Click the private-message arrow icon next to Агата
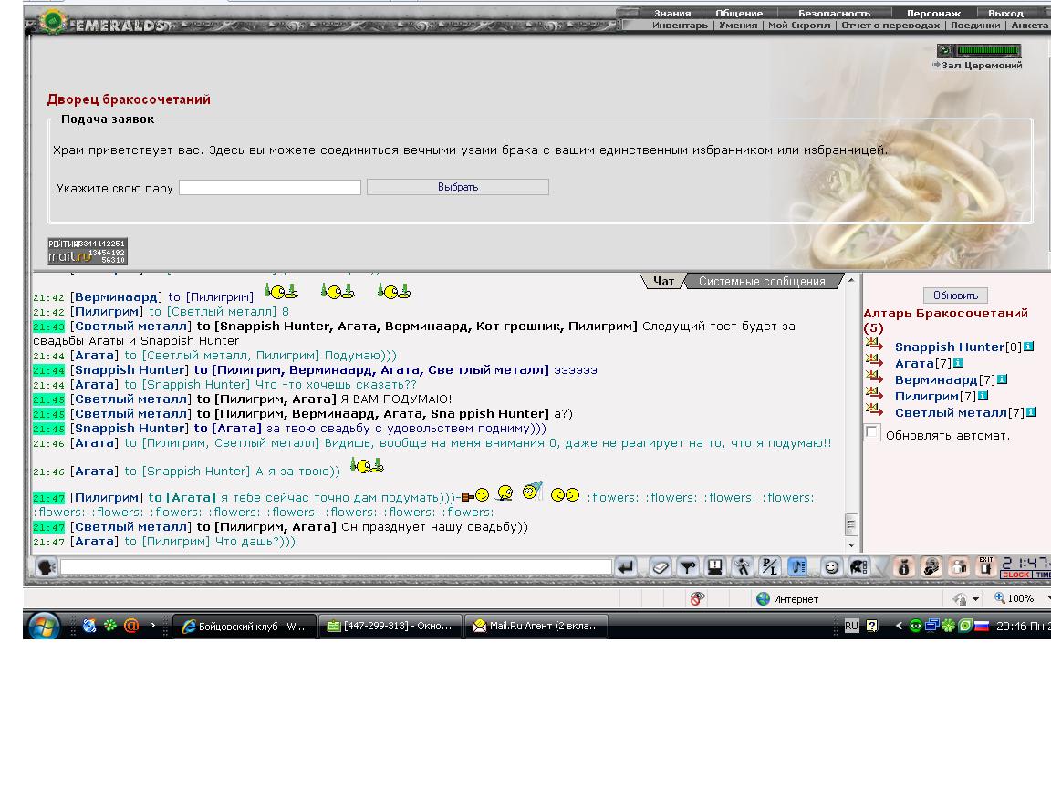The width and height of the screenshot is (1051, 788). (874, 362)
